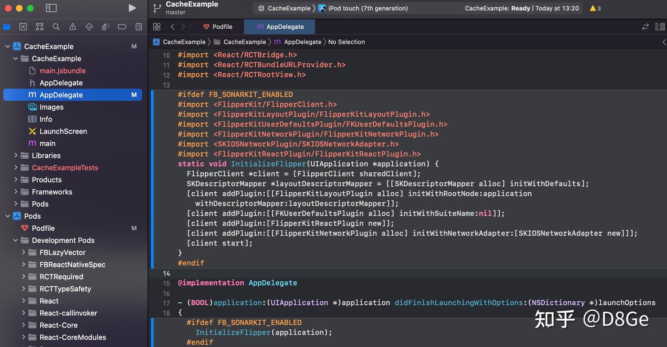The height and width of the screenshot is (347, 667).
Task: Click the related items grid icon
Action: click(157, 26)
